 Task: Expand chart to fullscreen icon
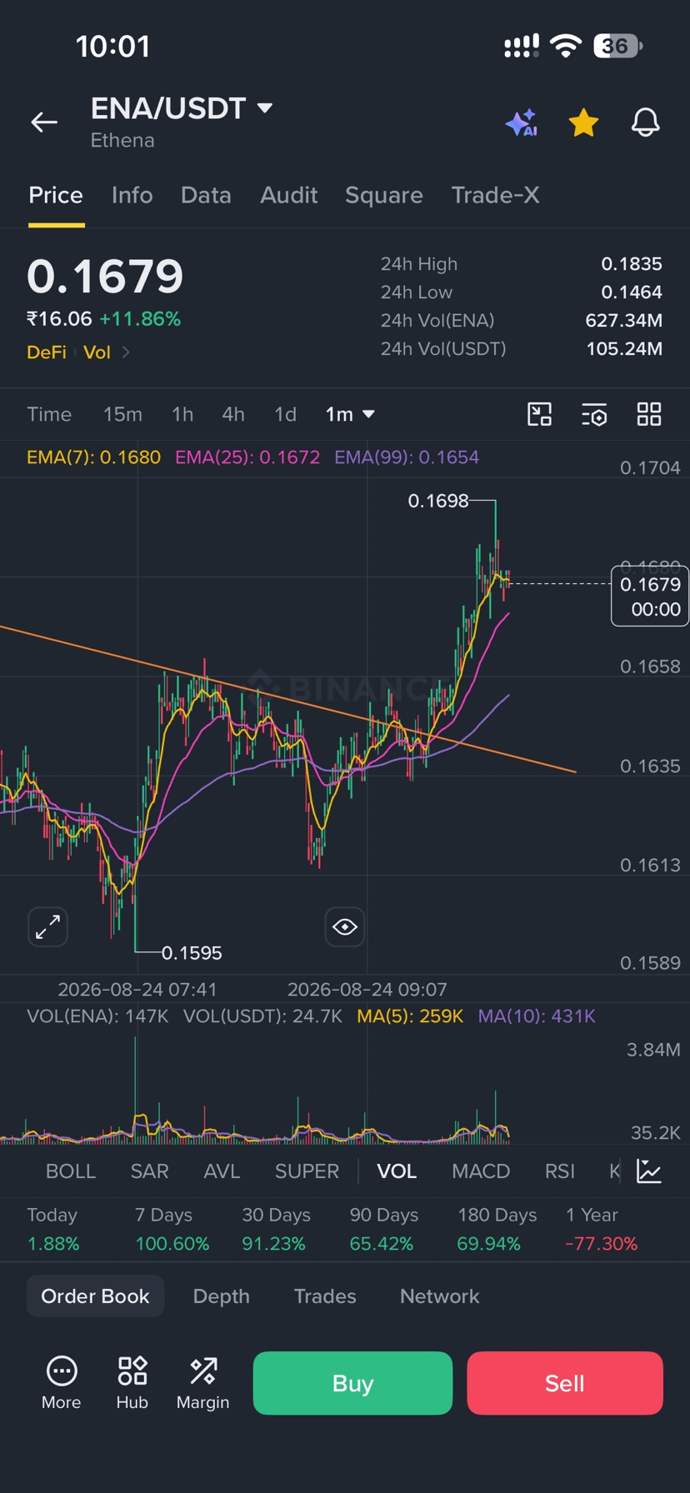(47, 926)
